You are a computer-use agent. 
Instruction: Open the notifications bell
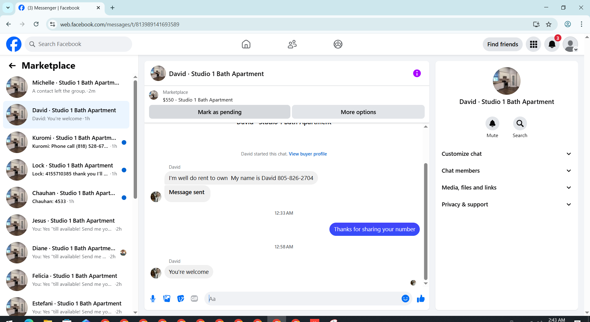(552, 44)
